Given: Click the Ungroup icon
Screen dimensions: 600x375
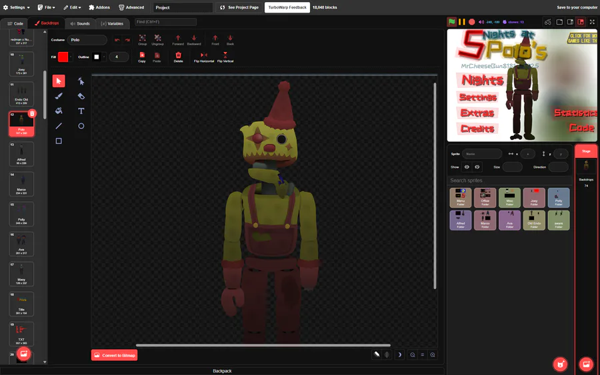Looking at the screenshot, I should tap(157, 40).
